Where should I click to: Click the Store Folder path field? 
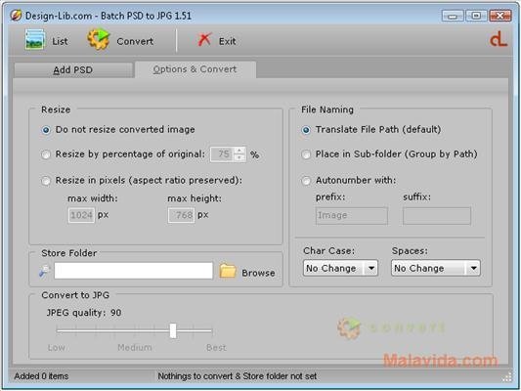click(x=134, y=271)
